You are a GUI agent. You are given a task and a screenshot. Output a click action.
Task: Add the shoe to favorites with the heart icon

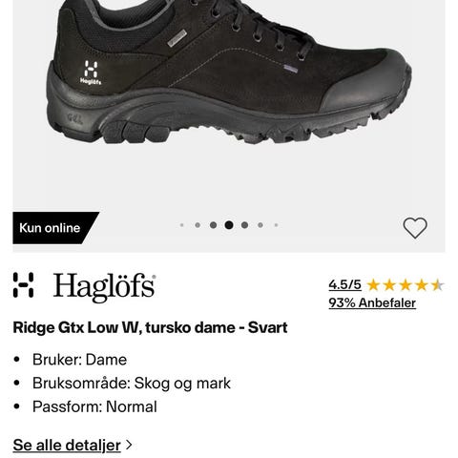click(415, 228)
